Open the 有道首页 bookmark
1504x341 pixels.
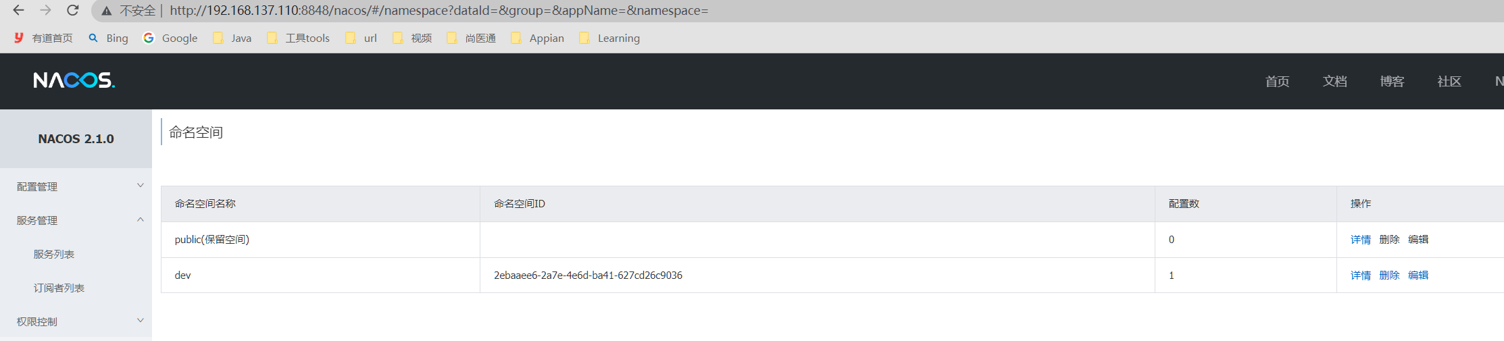[x=43, y=38]
